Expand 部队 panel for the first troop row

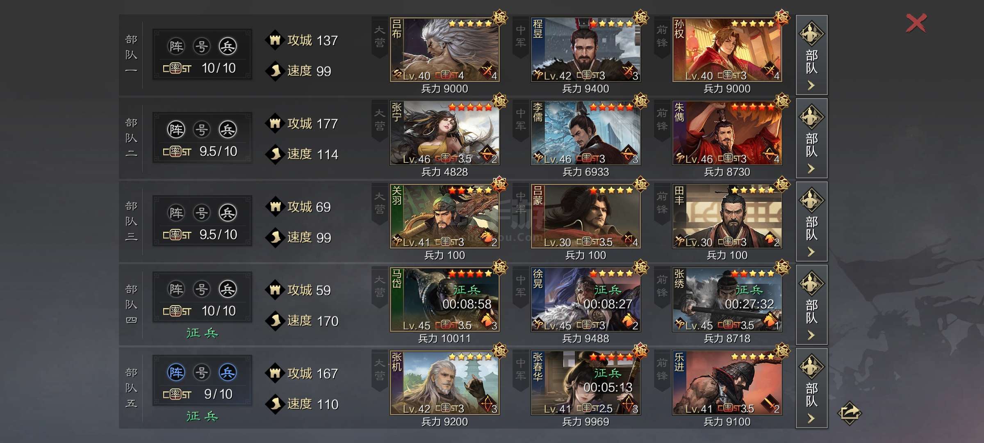point(811,55)
